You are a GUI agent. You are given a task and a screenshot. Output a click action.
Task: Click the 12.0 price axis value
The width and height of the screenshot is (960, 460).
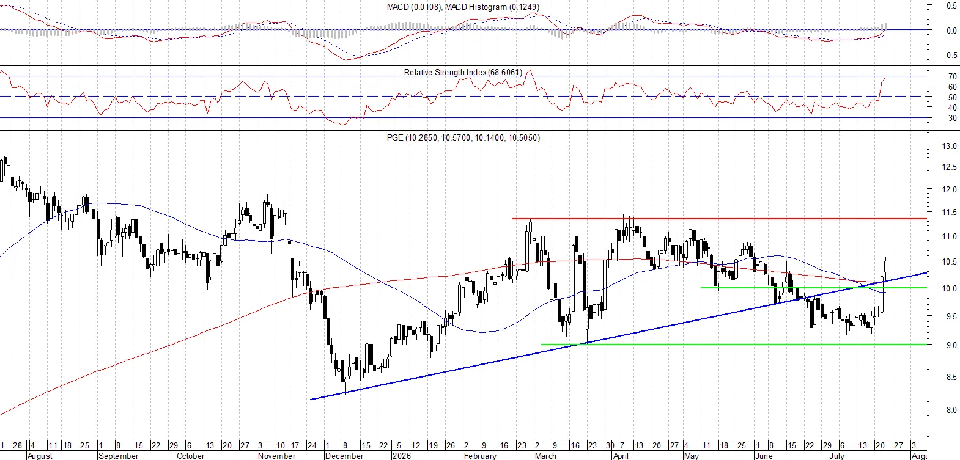click(x=949, y=190)
